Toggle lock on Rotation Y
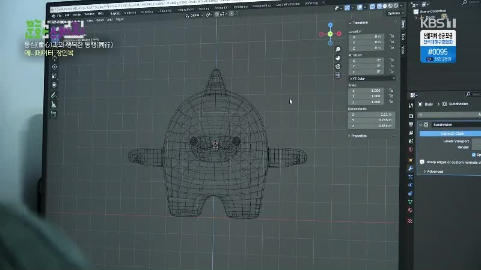Screen dimensions: 481x270 pos(391,65)
